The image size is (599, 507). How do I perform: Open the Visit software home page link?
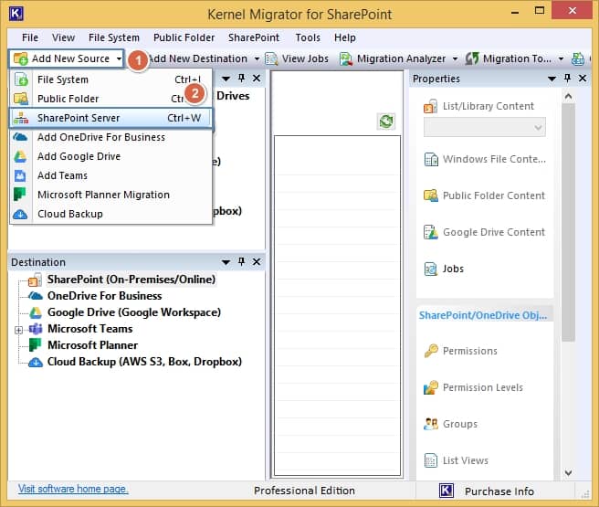tap(73, 489)
